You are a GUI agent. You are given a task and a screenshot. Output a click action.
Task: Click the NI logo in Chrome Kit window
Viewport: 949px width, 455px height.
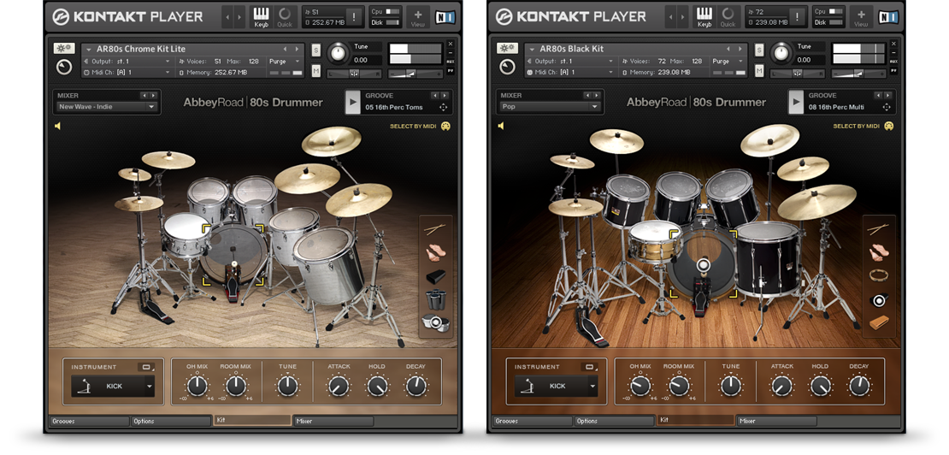click(445, 17)
